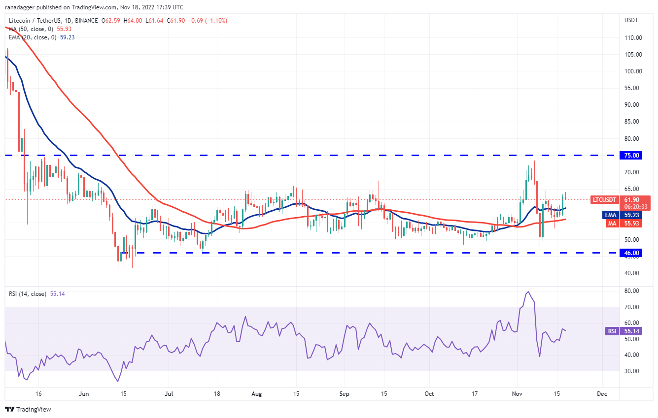658x418 pixels.
Task: Click the Dec label on the time axis
Action: pos(601,394)
